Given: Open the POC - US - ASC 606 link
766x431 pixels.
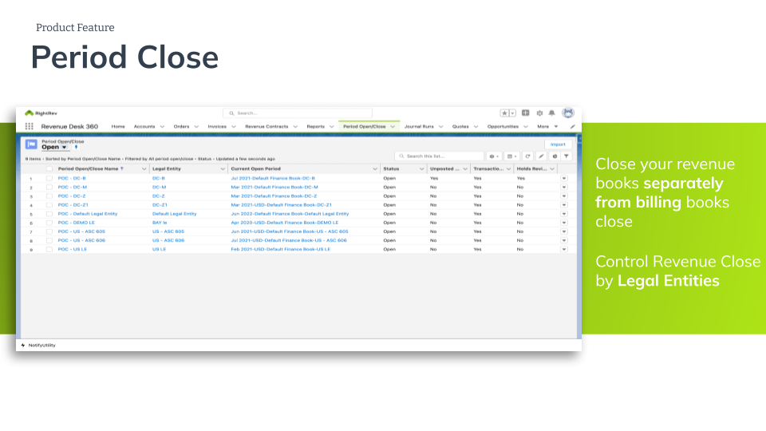Looking at the screenshot, I should 81,240.
